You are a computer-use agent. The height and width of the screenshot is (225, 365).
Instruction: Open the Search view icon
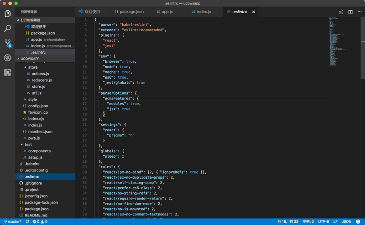pyautogui.click(x=7, y=29)
